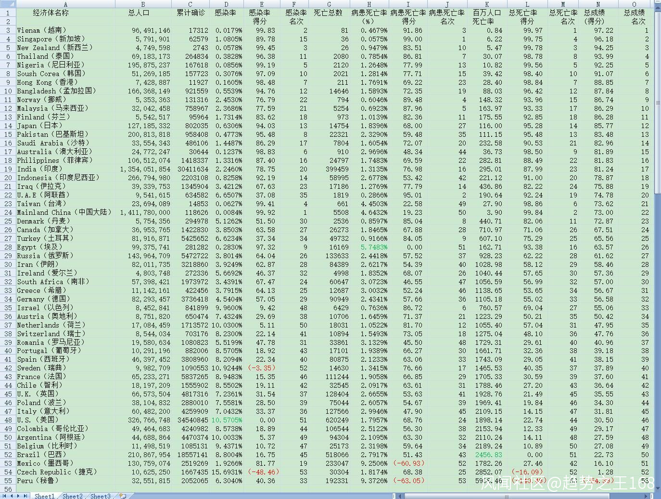The height and width of the screenshot is (499, 661).
Task: Jump to the first sheet tab arrow
Action: point(4,496)
